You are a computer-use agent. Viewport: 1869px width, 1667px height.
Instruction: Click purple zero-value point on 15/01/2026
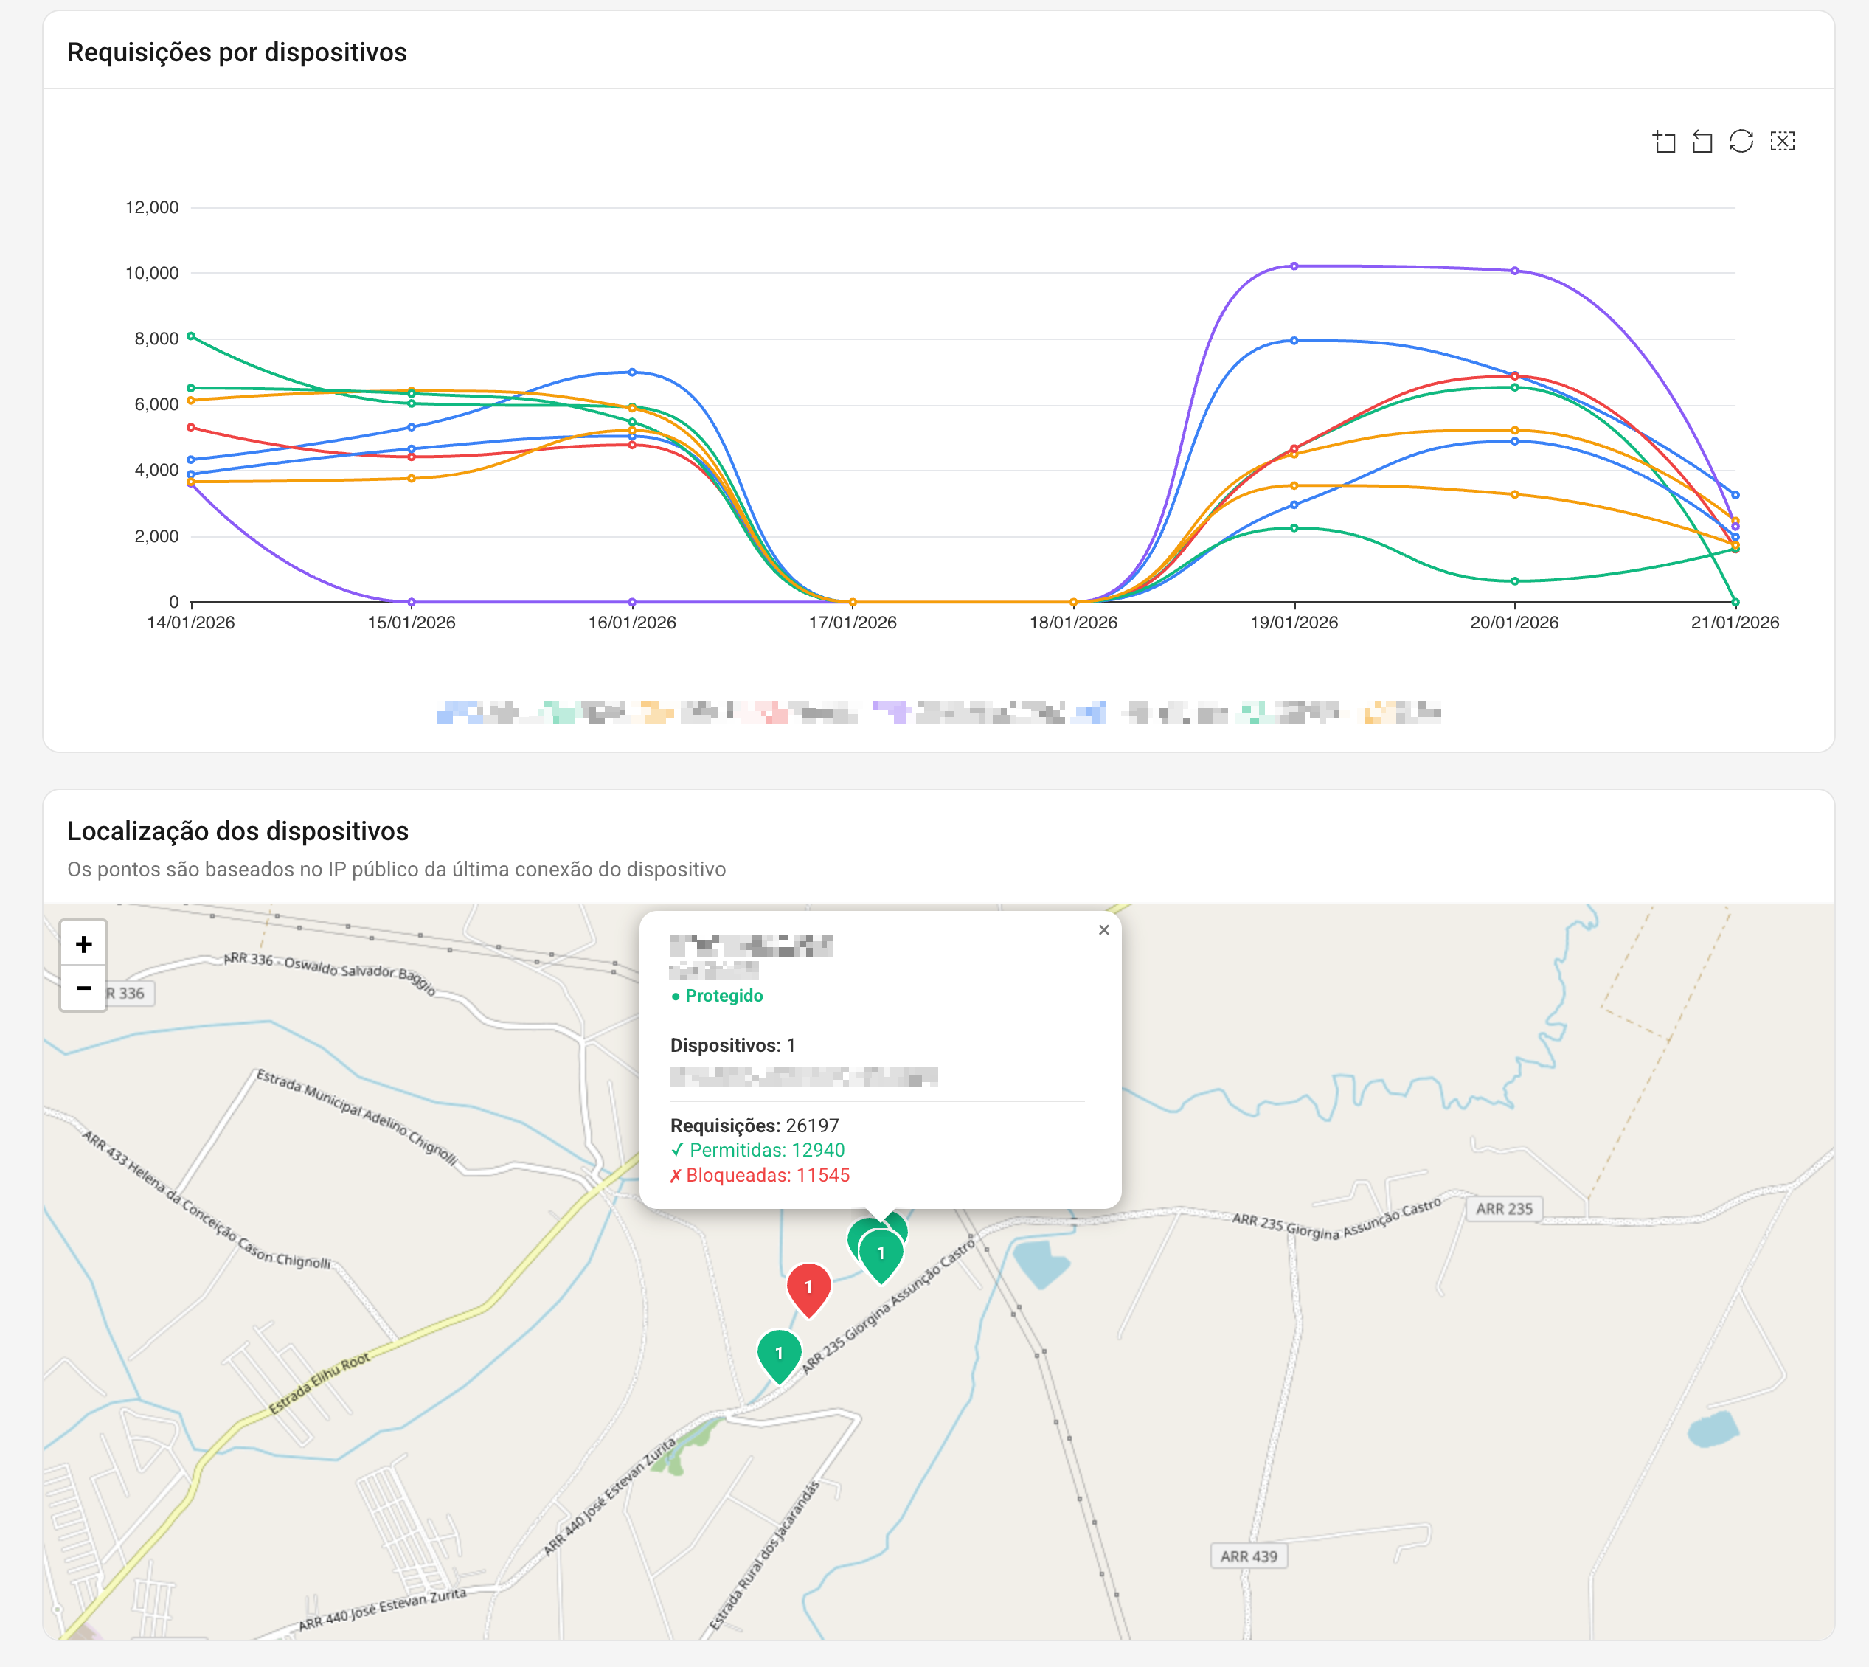411,602
